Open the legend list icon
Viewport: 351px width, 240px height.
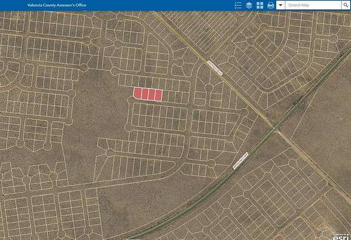tap(238, 5)
